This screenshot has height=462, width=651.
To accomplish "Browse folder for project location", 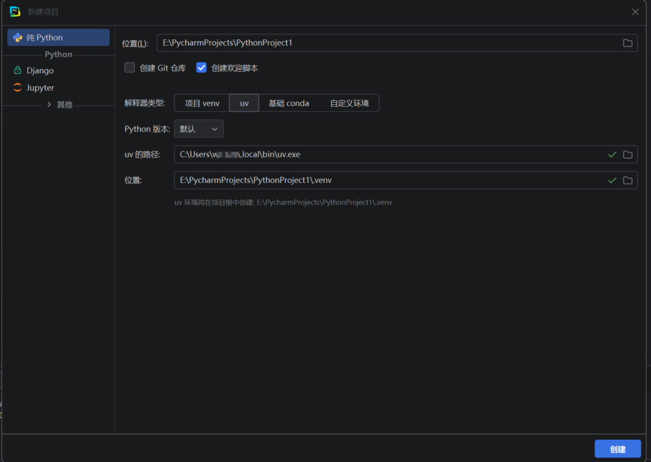I will click(627, 43).
